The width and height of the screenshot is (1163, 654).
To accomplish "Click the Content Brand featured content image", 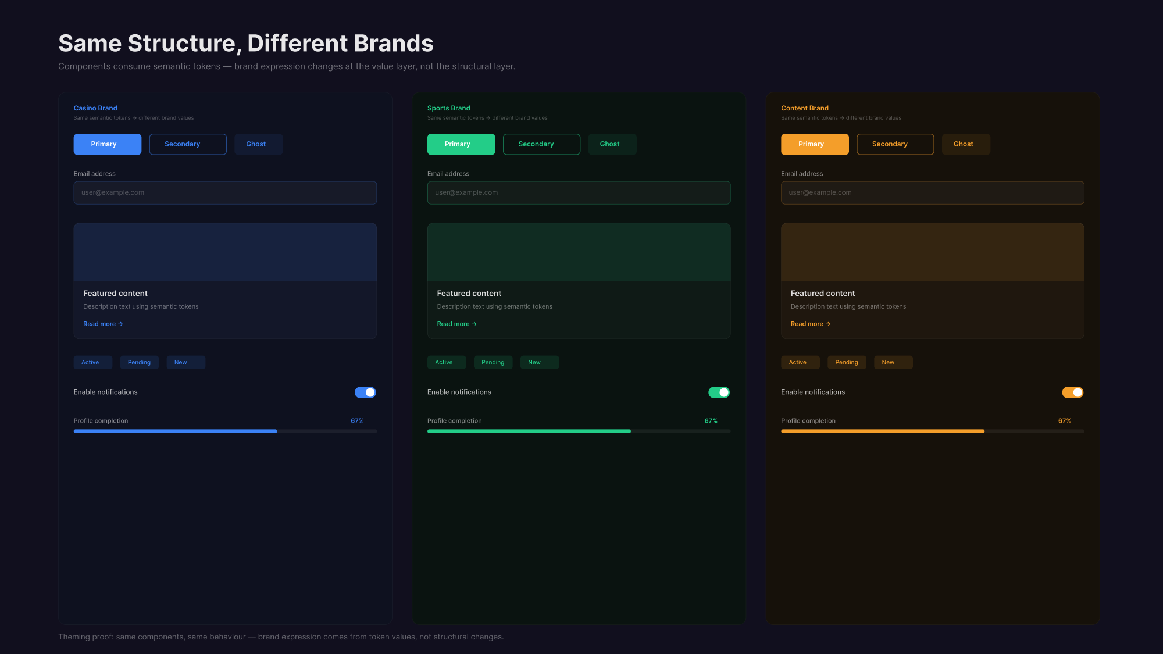I will (932, 252).
